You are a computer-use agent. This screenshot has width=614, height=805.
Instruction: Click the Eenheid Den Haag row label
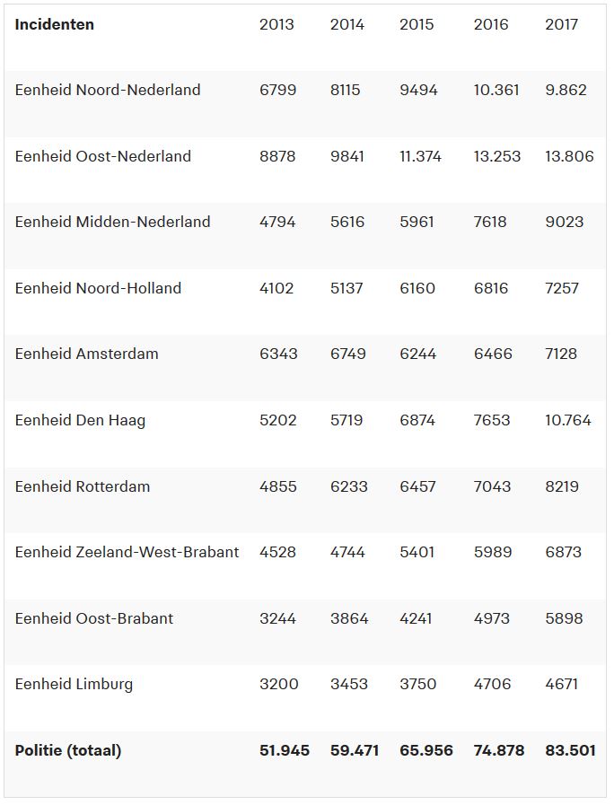click(80, 421)
